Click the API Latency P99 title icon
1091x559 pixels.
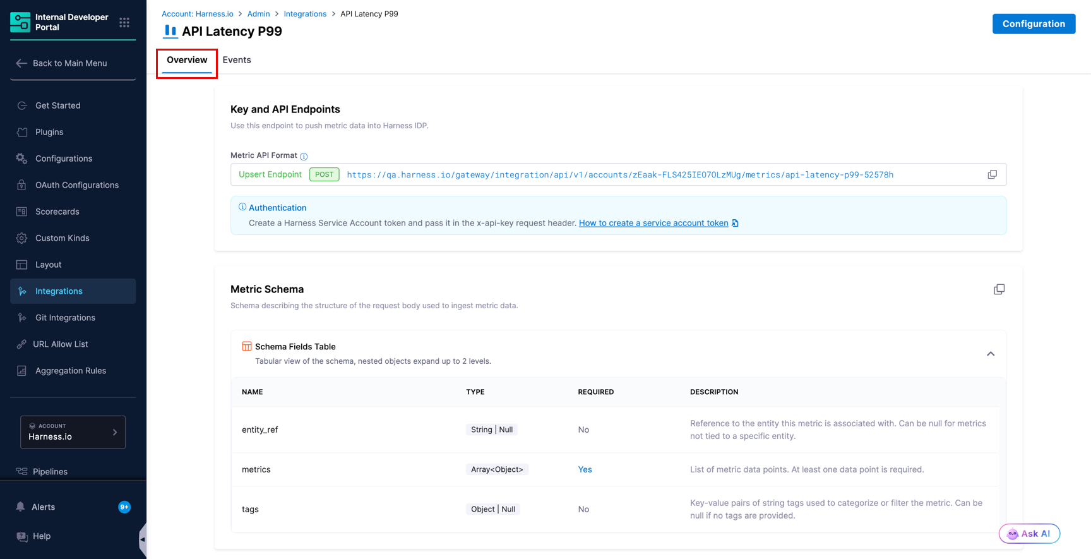pos(170,31)
